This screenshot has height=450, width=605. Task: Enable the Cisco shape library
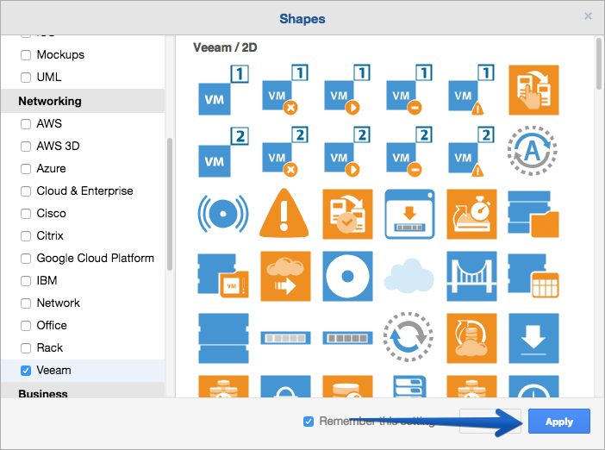pos(26,214)
